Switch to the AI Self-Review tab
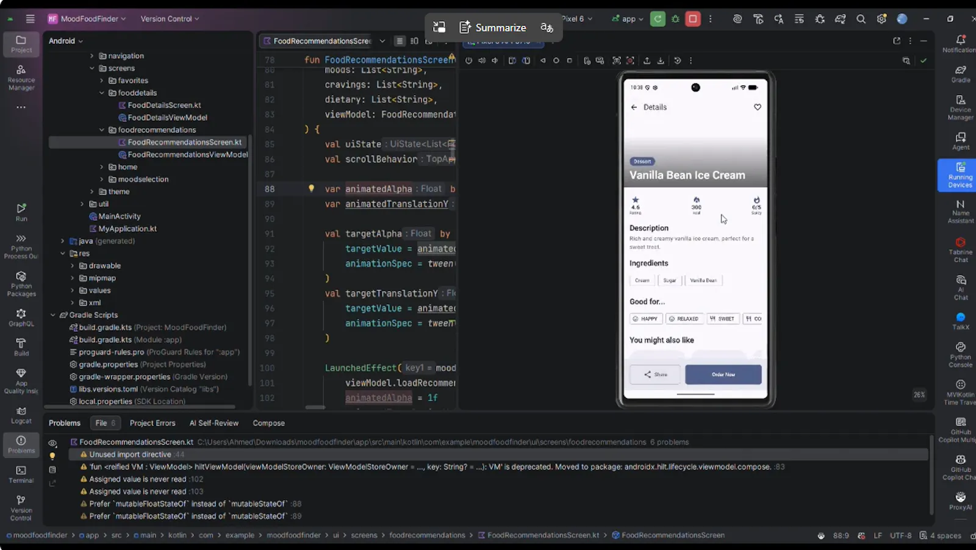Viewport: 976px width, 550px height. 213,423
